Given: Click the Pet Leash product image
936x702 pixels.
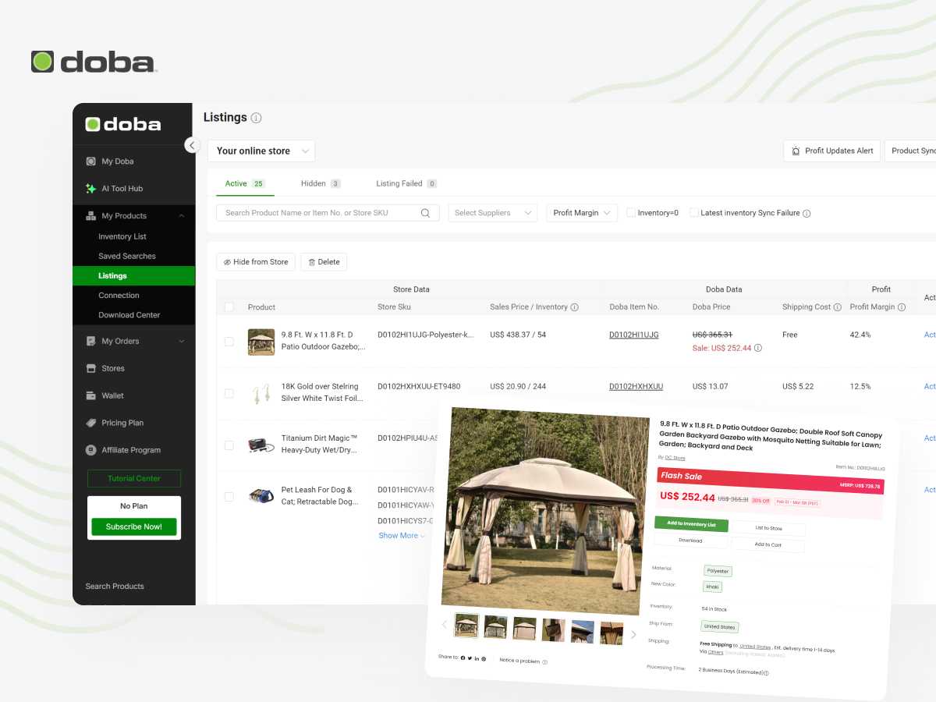Looking at the screenshot, I should point(261,496).
